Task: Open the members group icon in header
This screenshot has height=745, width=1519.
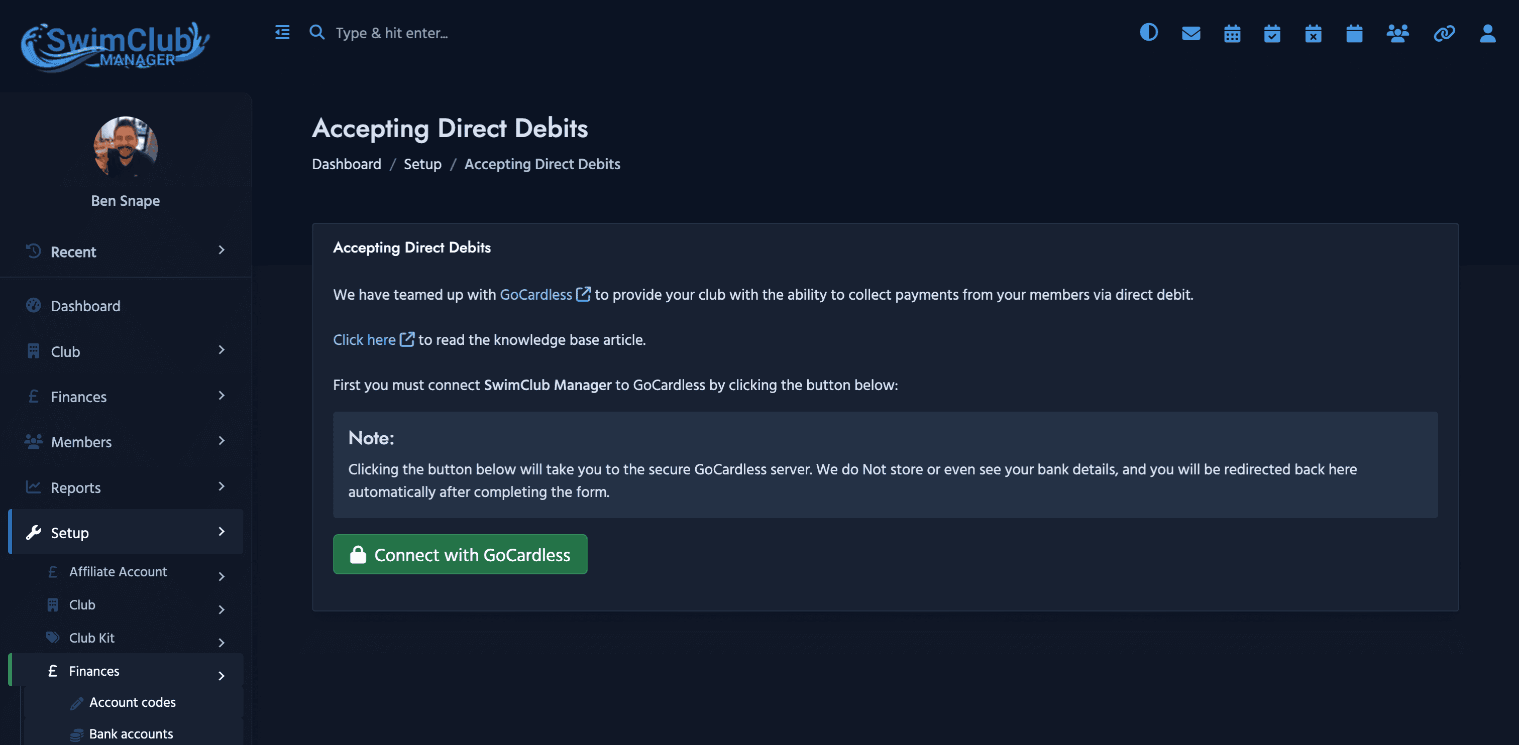Action: click(1397, 33)
